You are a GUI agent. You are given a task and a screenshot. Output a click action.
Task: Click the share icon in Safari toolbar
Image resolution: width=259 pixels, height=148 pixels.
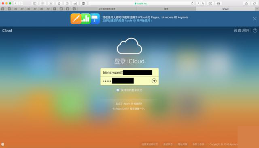coord(246,3)
